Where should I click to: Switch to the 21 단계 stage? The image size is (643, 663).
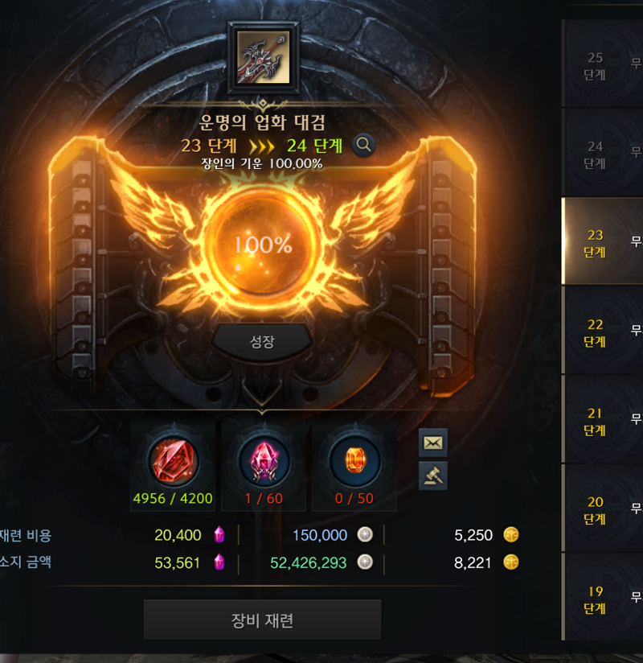[603, 419]
